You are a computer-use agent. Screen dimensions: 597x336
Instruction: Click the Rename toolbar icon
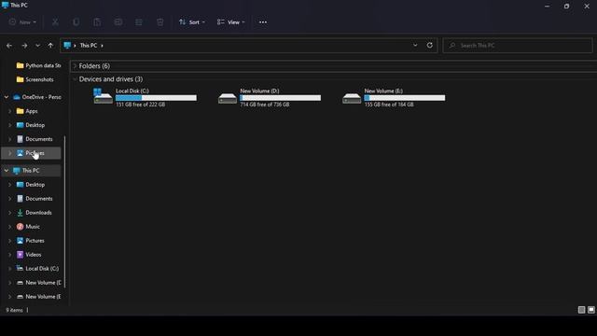click(x=118, y=22)
